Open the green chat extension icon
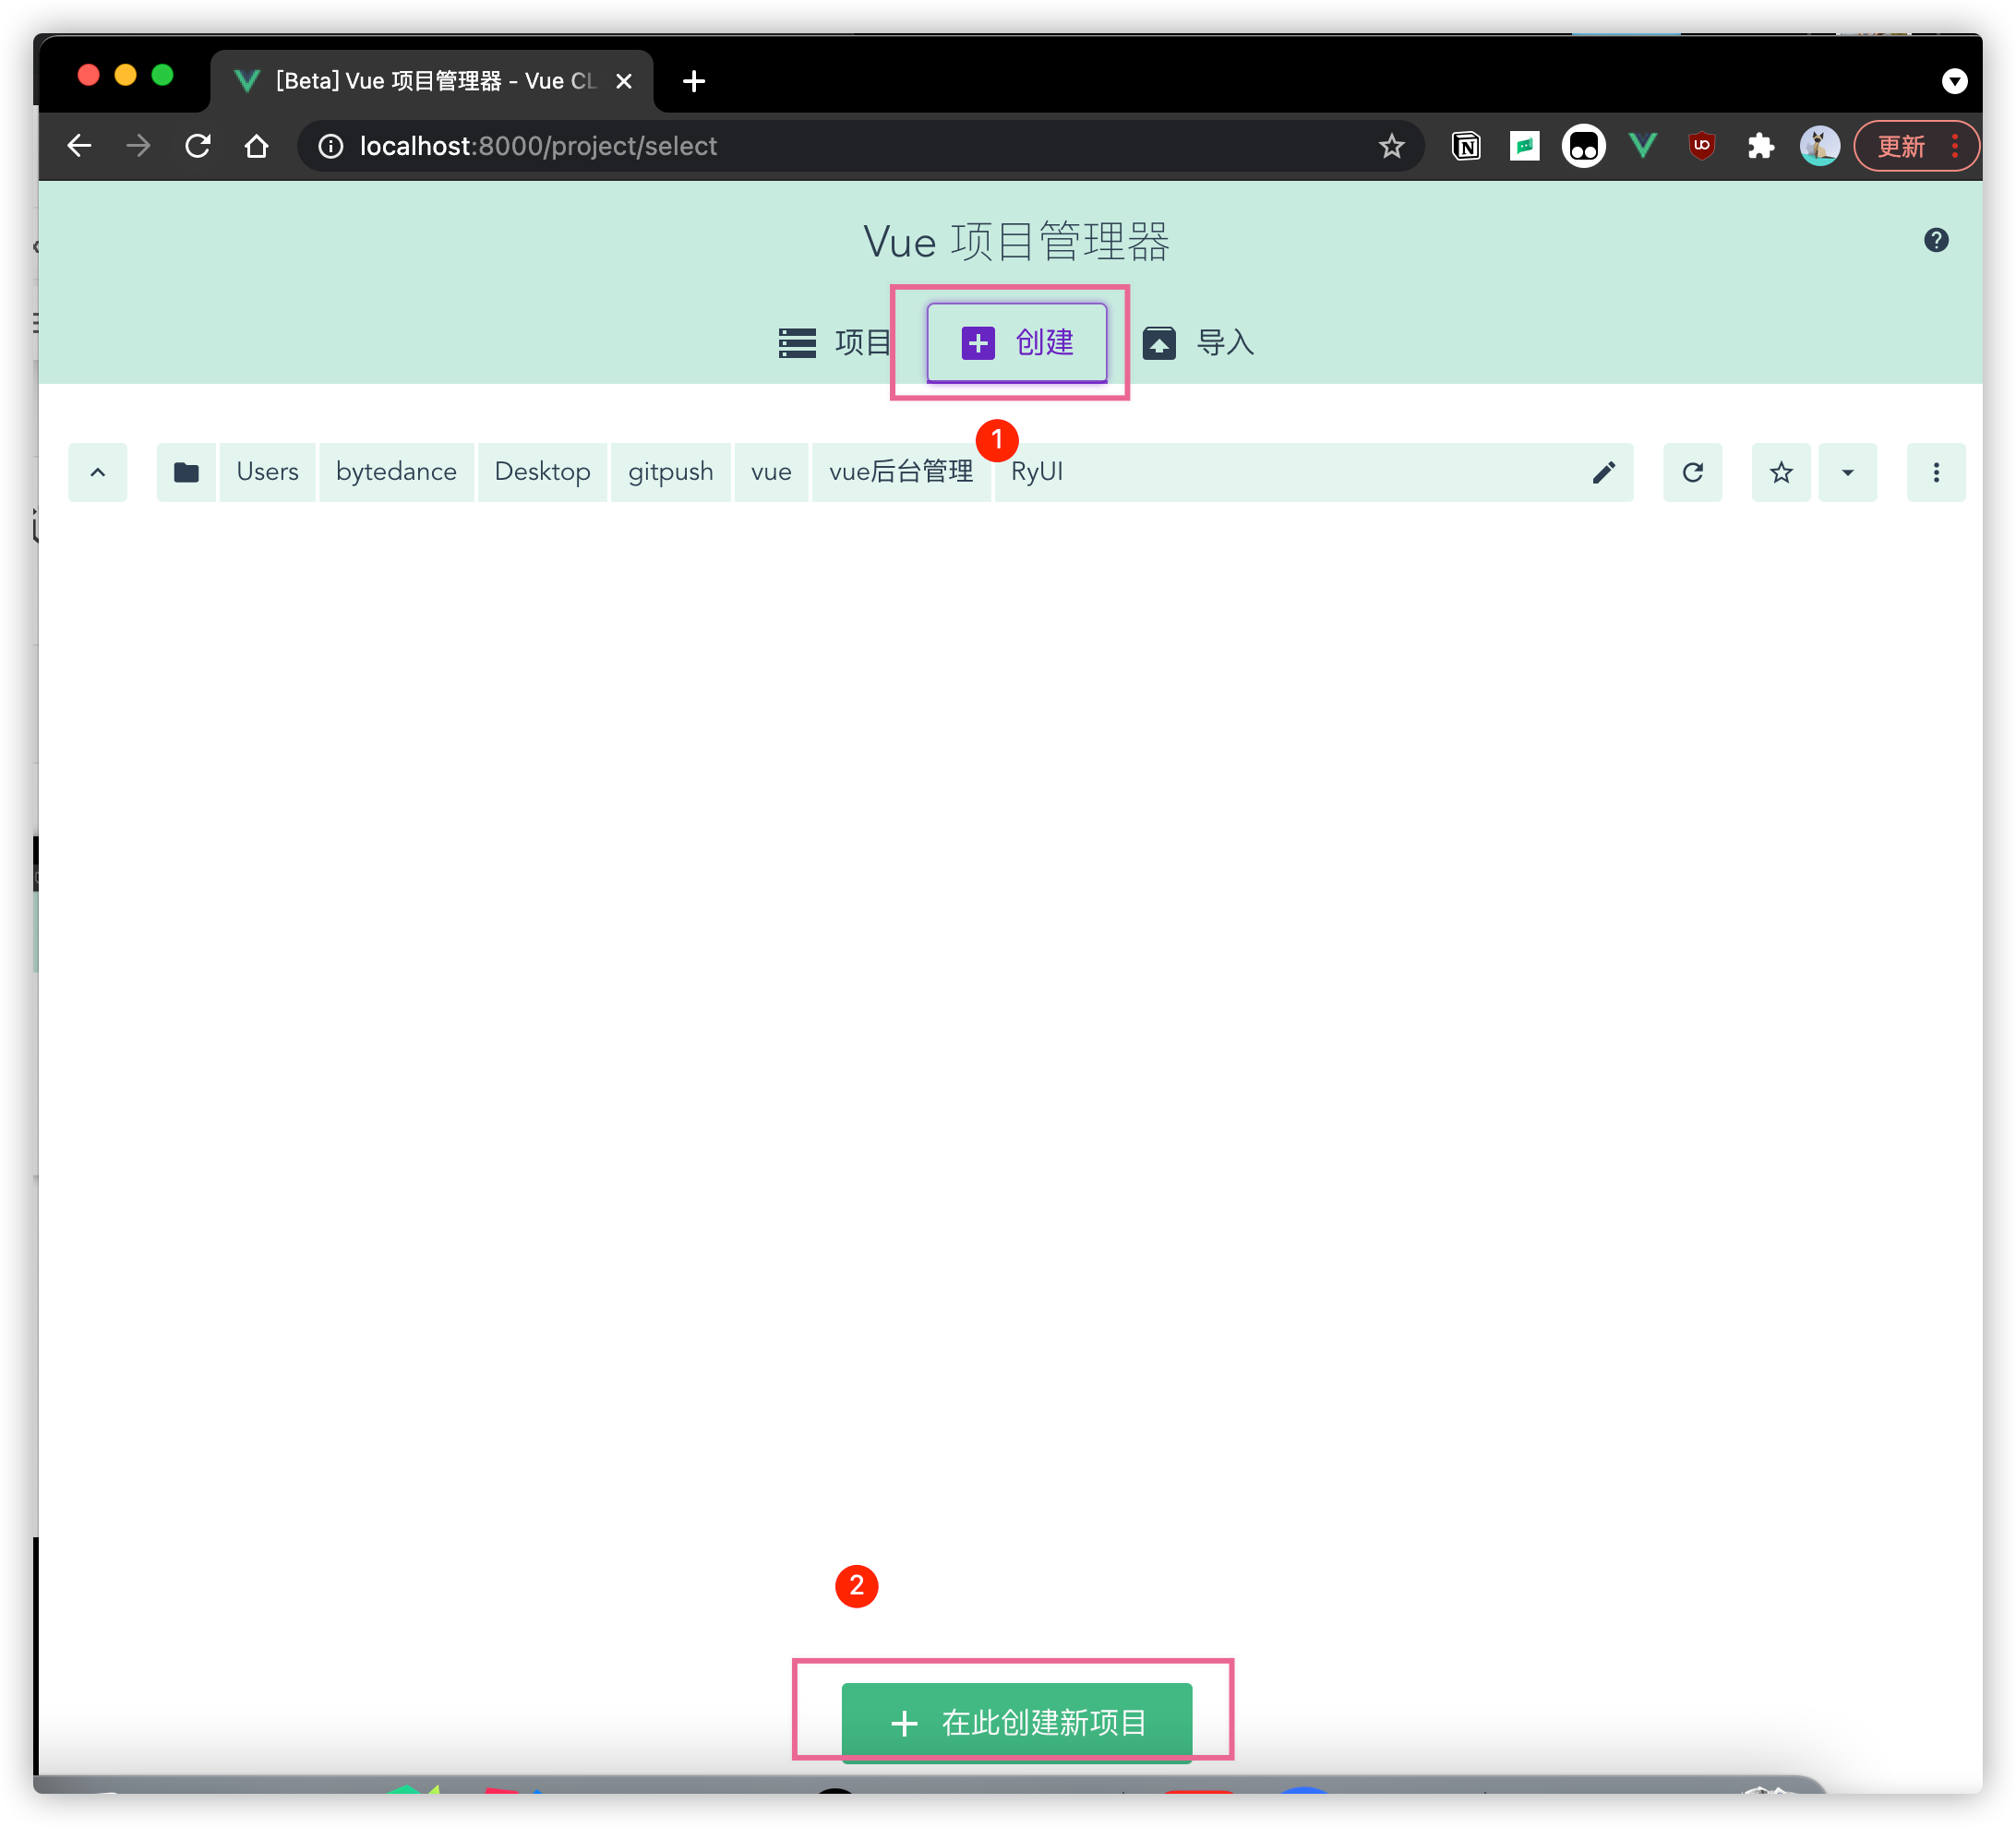This screenshot has width=2016, height=1827. click(1524, 146)
